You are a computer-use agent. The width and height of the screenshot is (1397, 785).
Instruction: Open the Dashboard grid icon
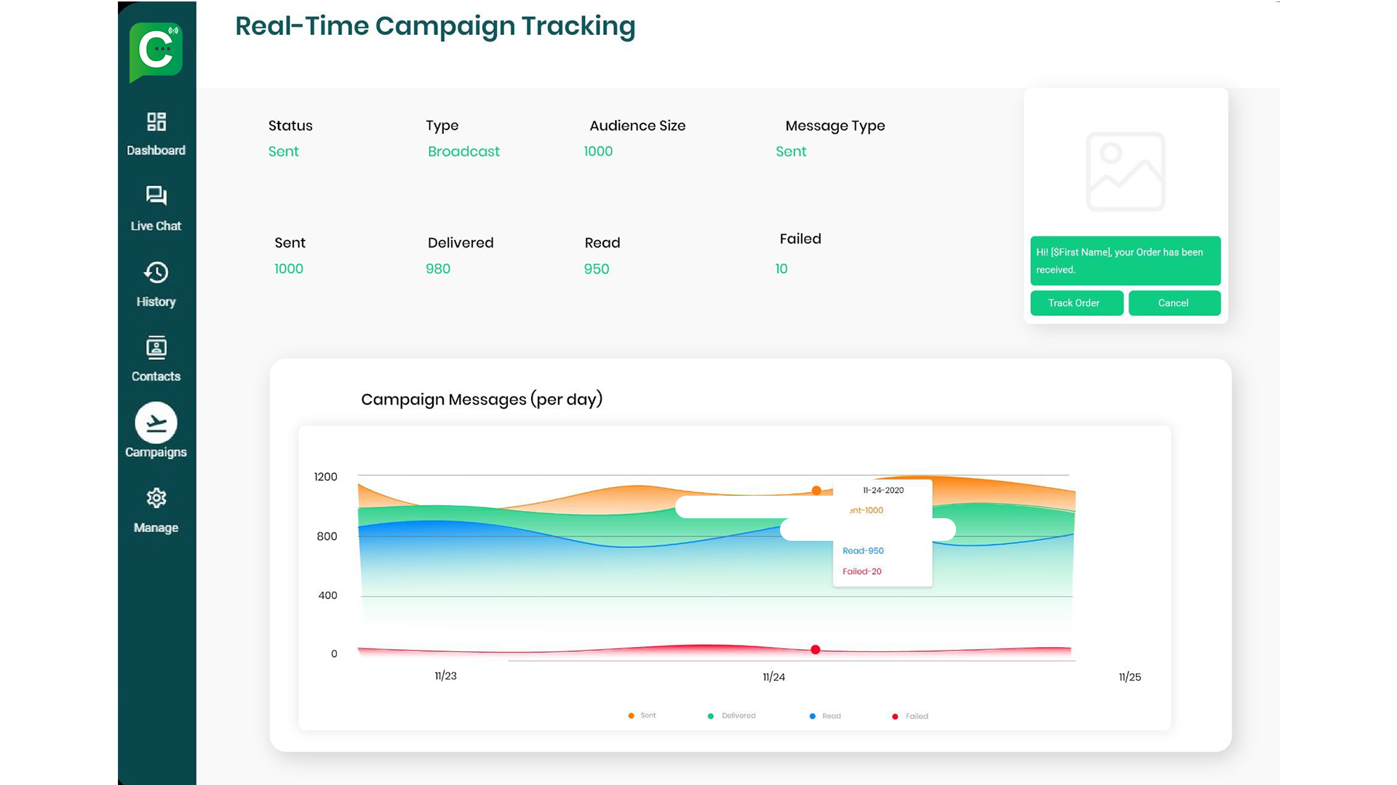point(156,121)
